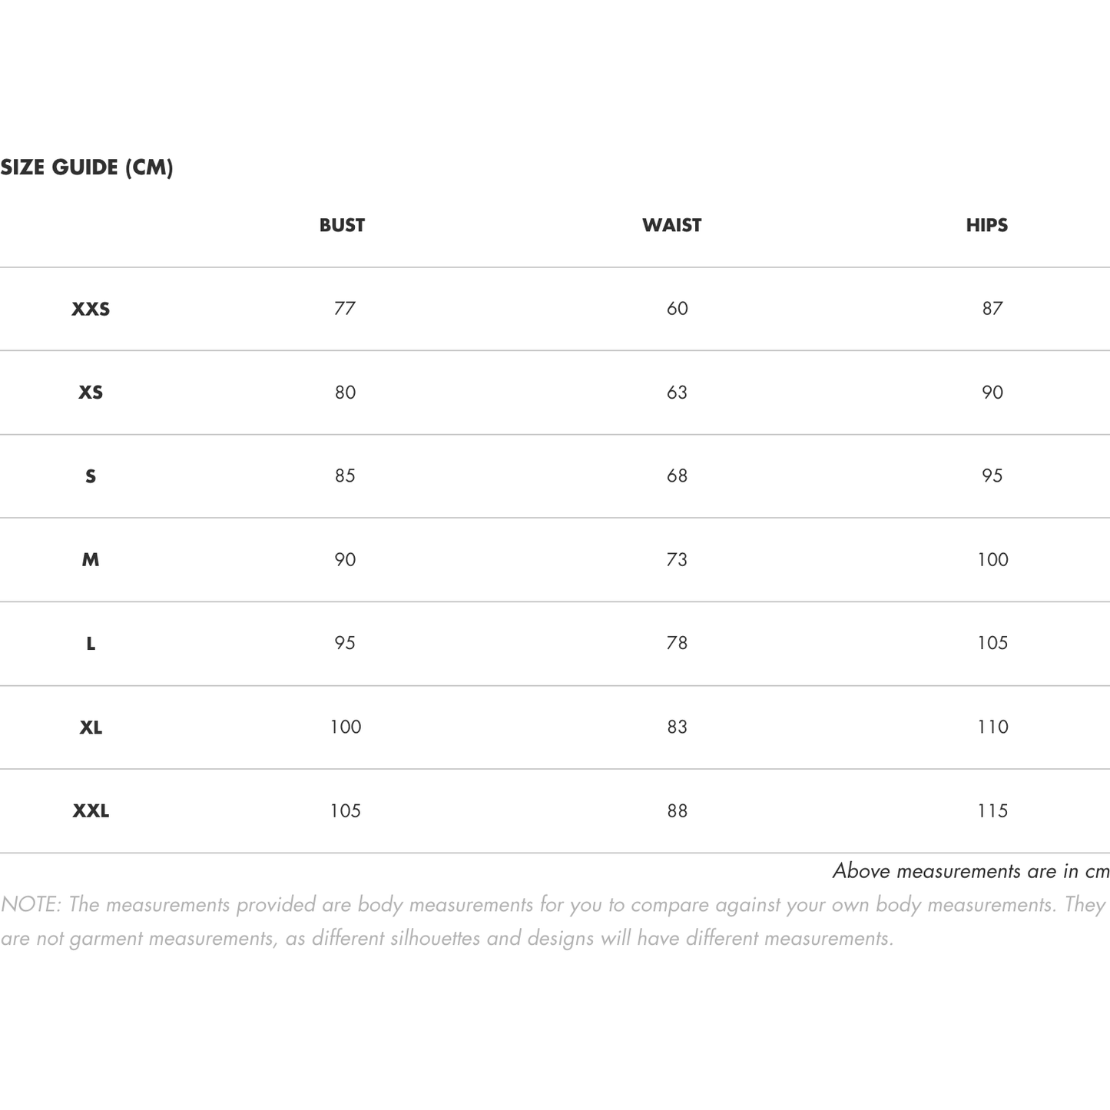Click the XXL size row label
Screen dimensions: 1110x1110
click(x=91, y=811)
